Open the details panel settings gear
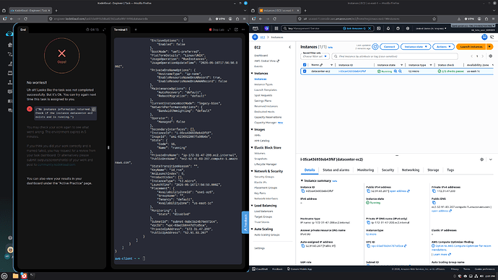Viewport: 498px width, 280px height. pyautogui.click(x=481, y=159)
